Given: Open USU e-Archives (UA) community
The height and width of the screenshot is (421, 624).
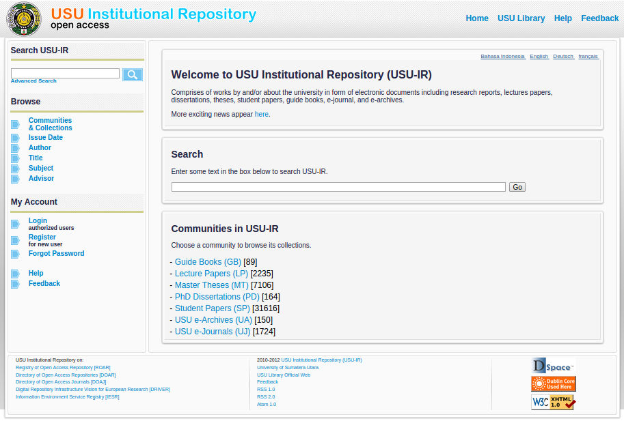Looking at the screenshot, I should coord(213,320).
